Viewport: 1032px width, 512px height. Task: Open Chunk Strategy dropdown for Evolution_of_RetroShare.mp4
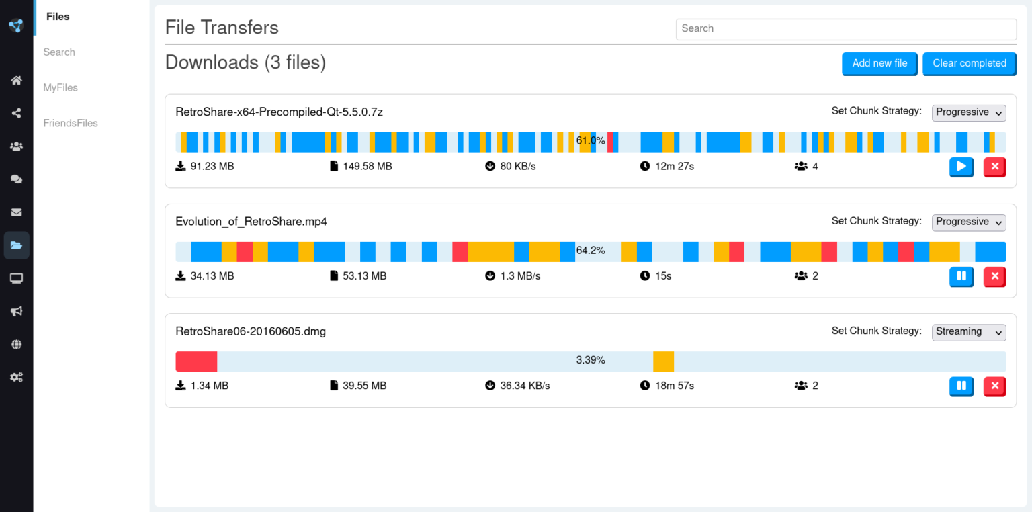(x=969, y=222)
